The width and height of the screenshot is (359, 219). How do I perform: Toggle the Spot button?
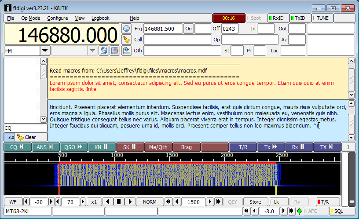256,18
